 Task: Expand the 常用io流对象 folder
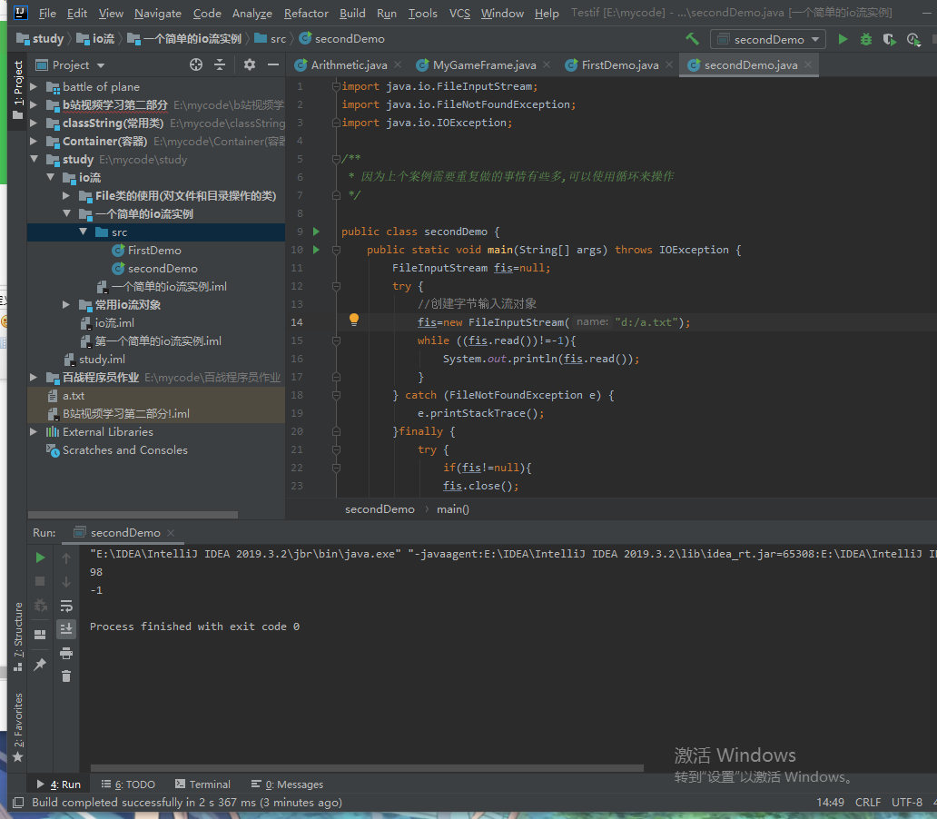tap(66, 304)
